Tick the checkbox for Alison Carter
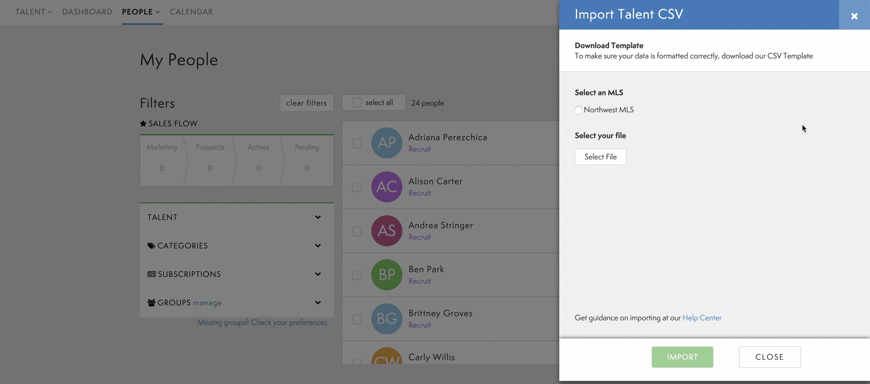870x384 pixels. tap(357, 187)
